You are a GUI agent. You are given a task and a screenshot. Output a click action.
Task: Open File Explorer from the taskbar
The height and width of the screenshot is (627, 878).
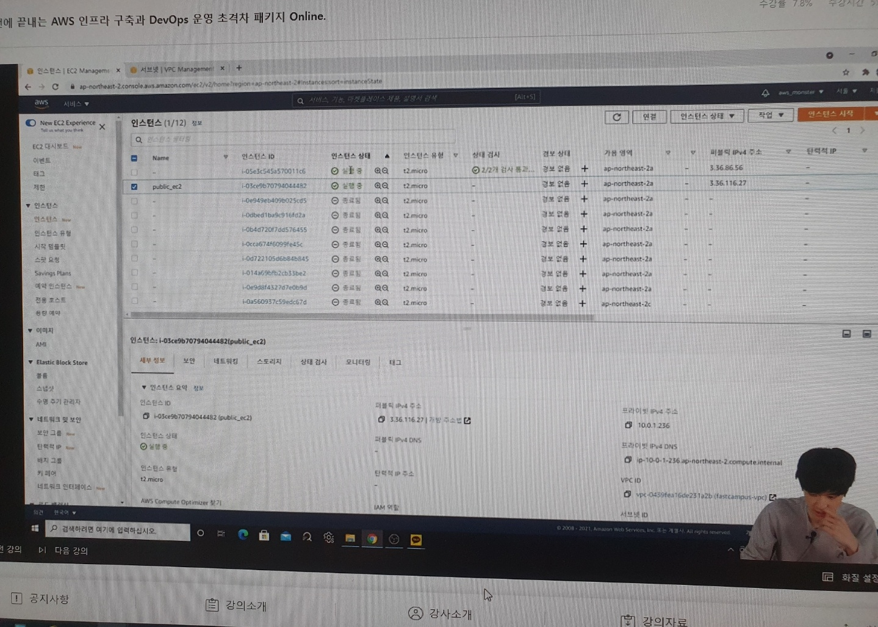[x=350, y=538]
